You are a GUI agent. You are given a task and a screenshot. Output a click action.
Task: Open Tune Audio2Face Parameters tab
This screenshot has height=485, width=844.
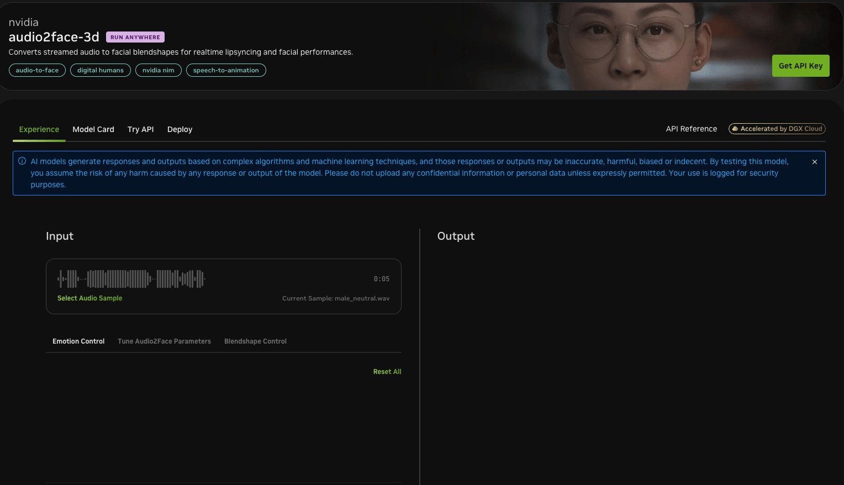165,341
